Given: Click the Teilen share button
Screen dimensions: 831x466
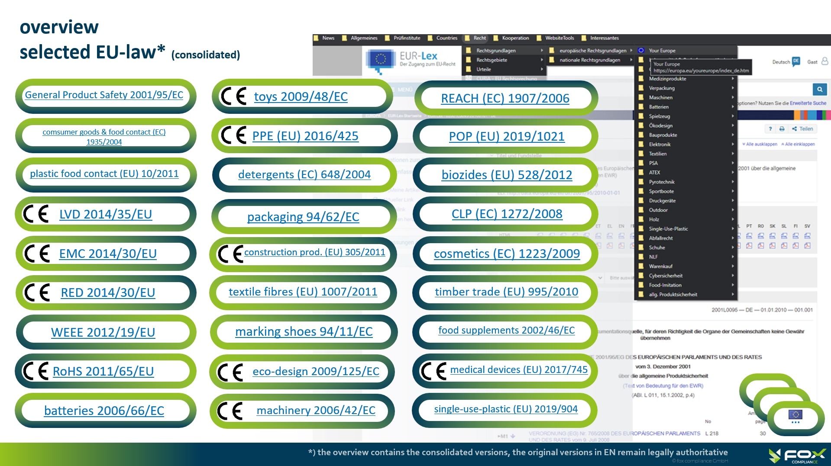Looking at the screenshot, I should [802, 129].
